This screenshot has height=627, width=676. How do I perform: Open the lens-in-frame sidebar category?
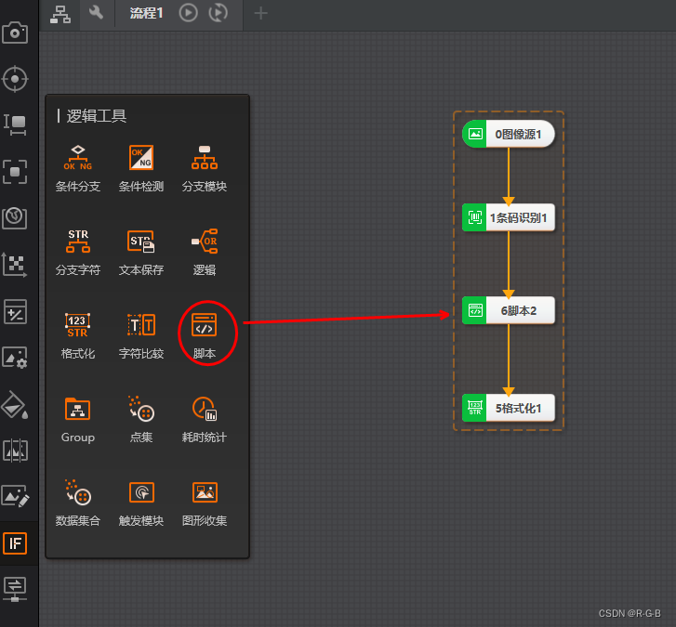[15, 217]
